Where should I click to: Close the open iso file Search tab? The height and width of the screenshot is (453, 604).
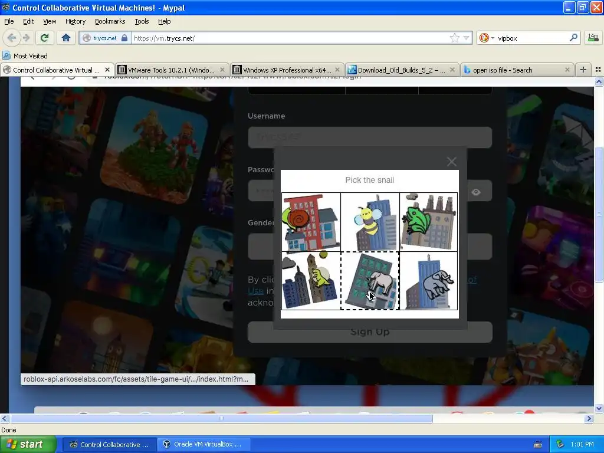point(567,70)
